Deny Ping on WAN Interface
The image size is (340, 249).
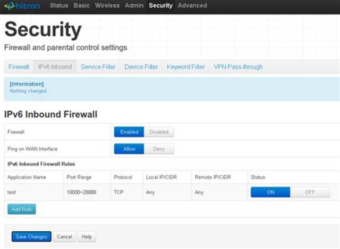[x=159, y=149]
